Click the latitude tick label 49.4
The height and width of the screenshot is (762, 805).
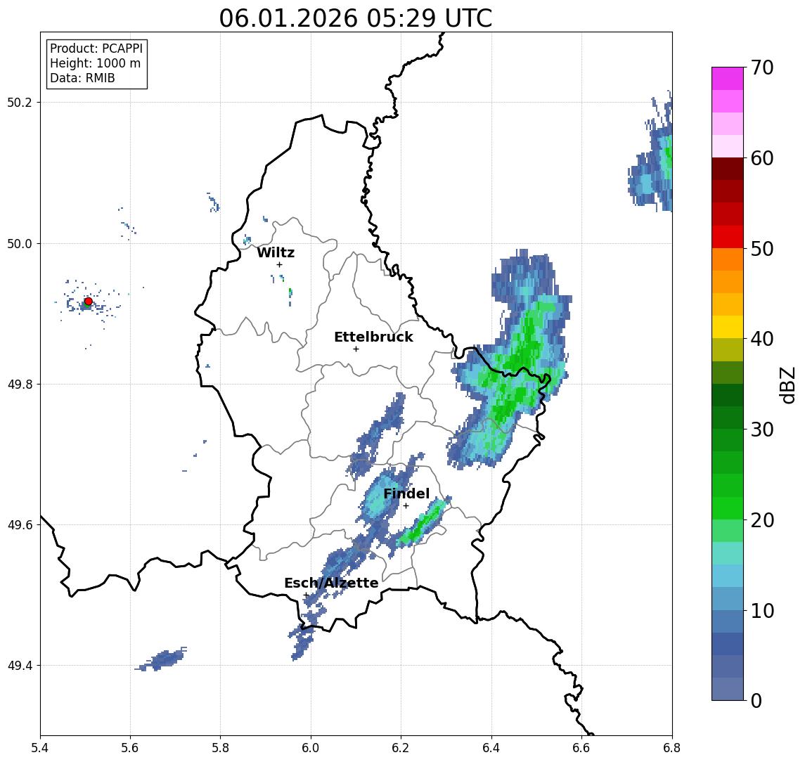20,666
